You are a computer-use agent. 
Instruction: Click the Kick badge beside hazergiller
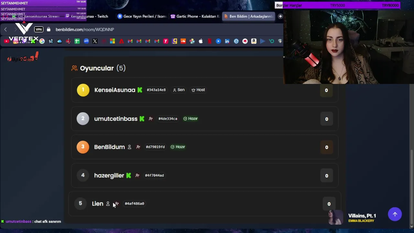click(128, 175)
